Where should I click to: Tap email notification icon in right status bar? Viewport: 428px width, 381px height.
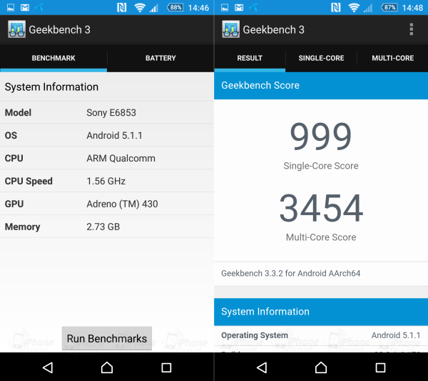coord(239,7)
